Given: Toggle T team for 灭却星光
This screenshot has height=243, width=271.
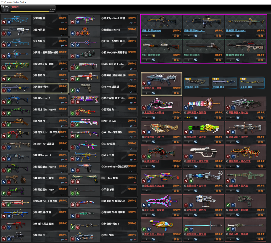Looking at the screenshot, I should tap(66, 46).
